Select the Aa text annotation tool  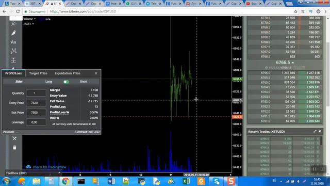(13, 42)
